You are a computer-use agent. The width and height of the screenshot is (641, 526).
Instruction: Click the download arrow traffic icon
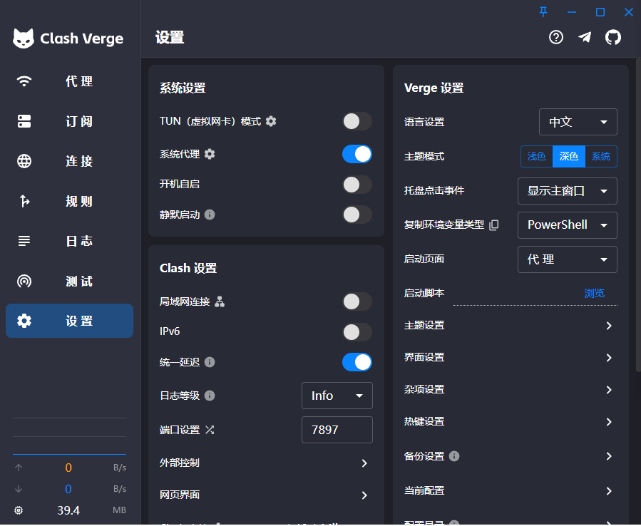pyautogui.click(x=19, y=489)
